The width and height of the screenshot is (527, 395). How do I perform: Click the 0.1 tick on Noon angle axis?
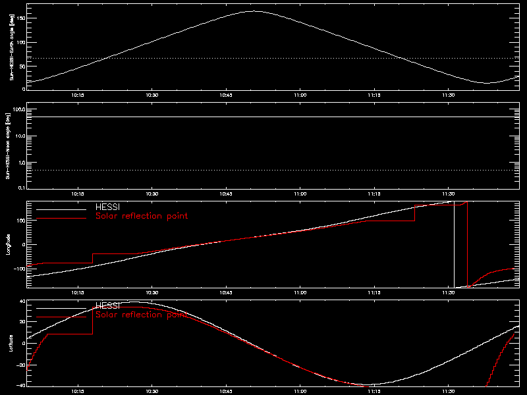(x=22, y=188)
